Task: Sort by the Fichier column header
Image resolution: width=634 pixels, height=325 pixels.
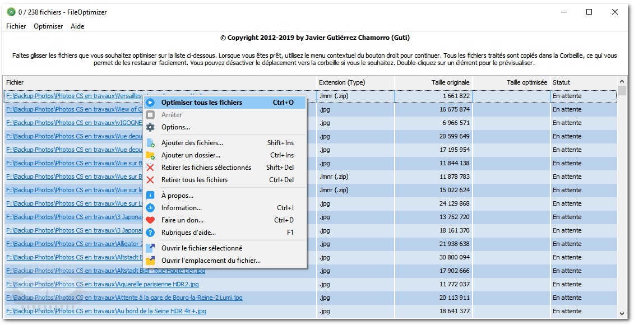Action: coord(160,82)
